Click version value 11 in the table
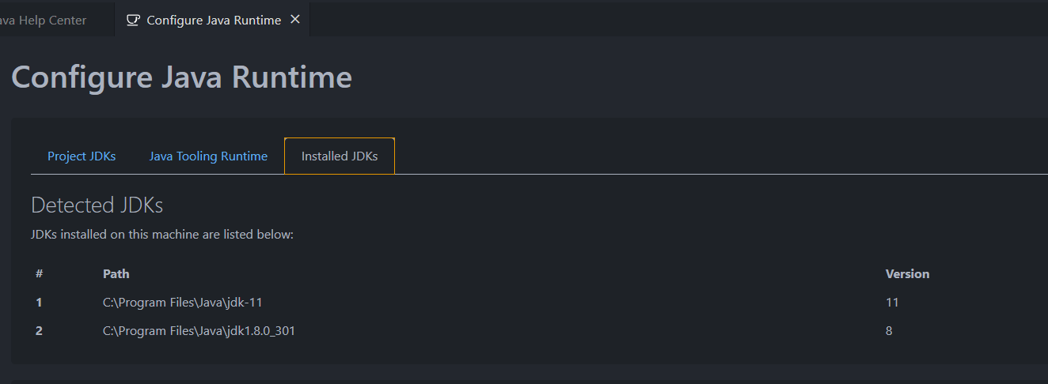The width and height of the screenshot is (1048, 384). [x=892, y=302]
